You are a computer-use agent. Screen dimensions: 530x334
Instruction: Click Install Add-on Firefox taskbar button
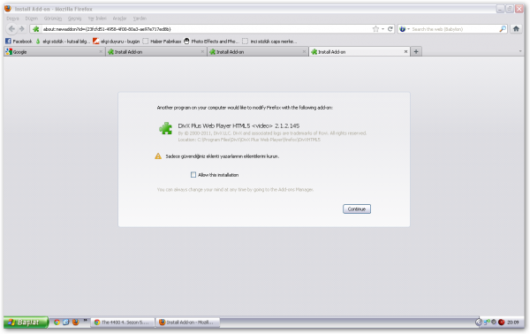[187, 323]
